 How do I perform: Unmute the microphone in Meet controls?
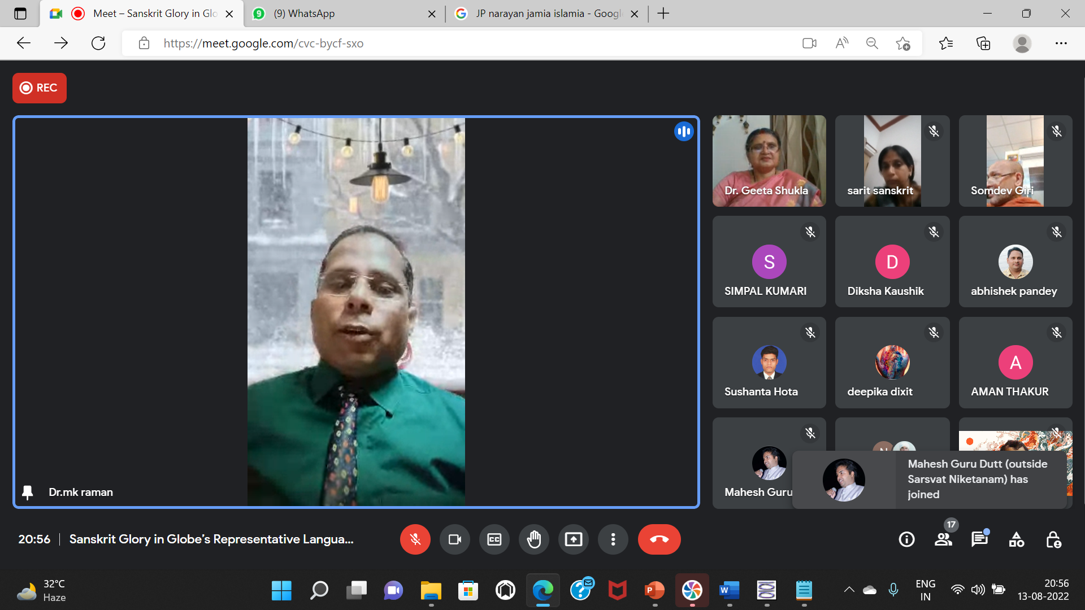pyautogui.click(x=415, y=539)
